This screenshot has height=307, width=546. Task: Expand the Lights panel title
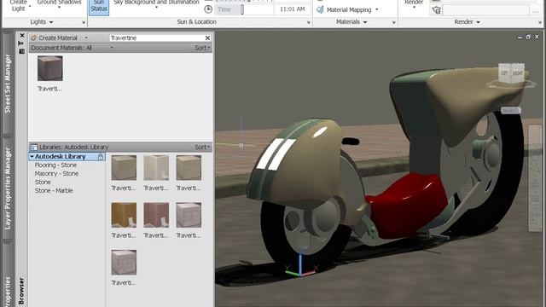click(x=42, y=22)
